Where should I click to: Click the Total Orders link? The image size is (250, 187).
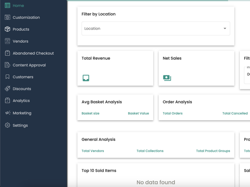point(172,113)
